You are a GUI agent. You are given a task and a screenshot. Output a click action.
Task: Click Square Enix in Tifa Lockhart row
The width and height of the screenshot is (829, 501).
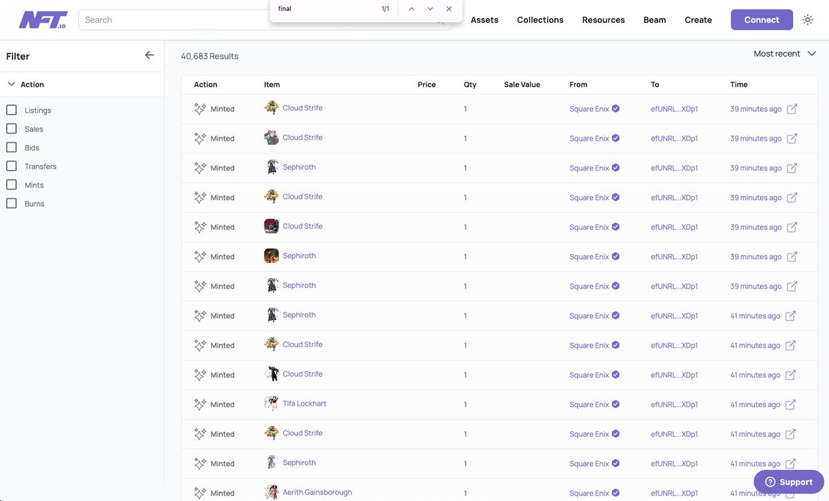point(589,404)
